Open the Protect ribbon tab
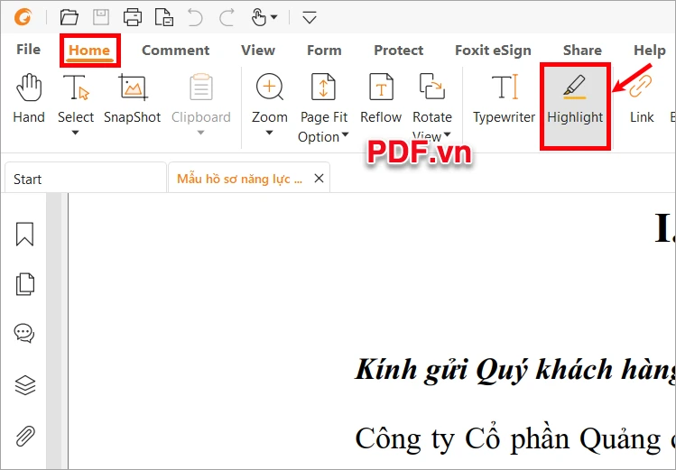The height and width of the screenshot is (470, 676). coord(399,51)
